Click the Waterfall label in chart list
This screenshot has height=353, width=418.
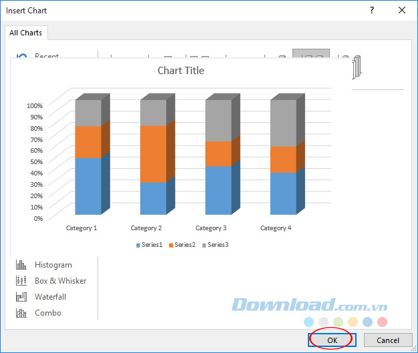[50, 297]
